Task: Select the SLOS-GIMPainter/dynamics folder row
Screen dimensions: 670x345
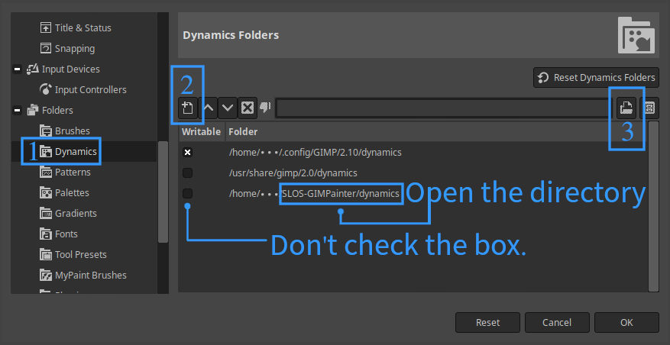Action: pos(413,193)
